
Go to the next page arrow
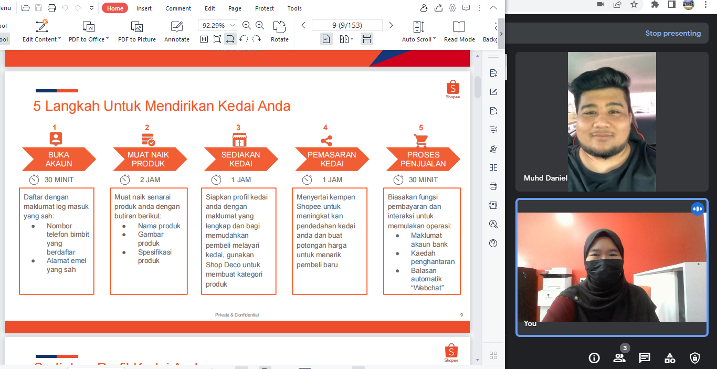tap(391, 25)
